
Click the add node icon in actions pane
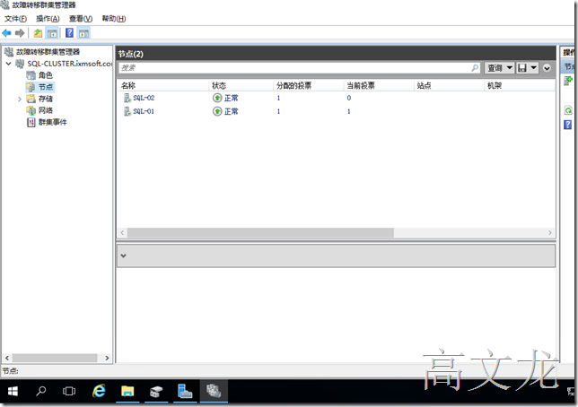coord(568,80)
